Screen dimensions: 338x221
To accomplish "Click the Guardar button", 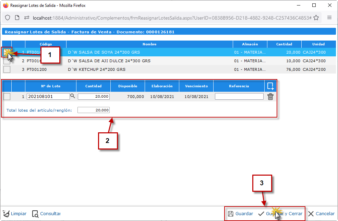I will [240, 214].
